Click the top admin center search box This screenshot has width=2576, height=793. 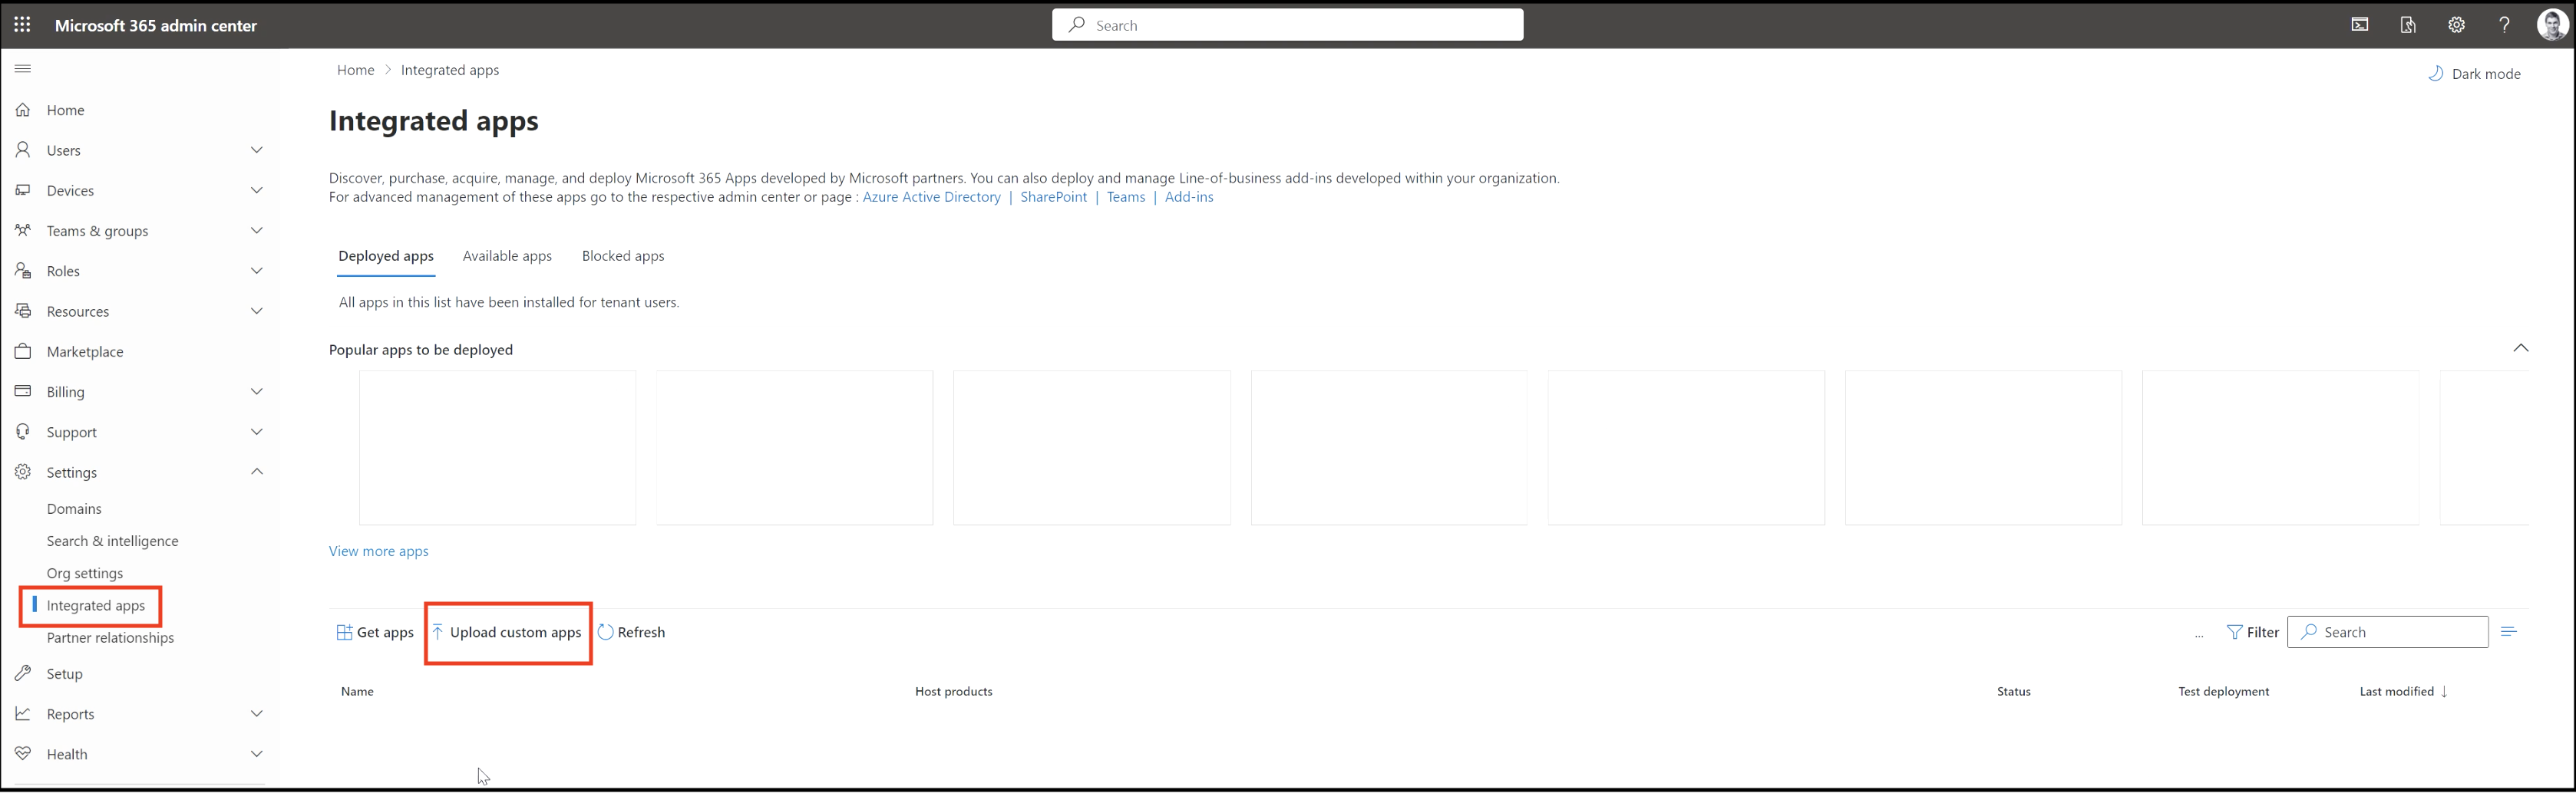[1287, 25]
